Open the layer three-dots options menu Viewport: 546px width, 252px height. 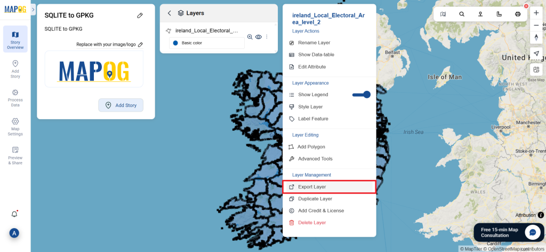point(267,37)
